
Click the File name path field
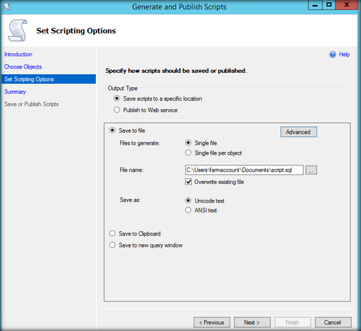(244, 170)
